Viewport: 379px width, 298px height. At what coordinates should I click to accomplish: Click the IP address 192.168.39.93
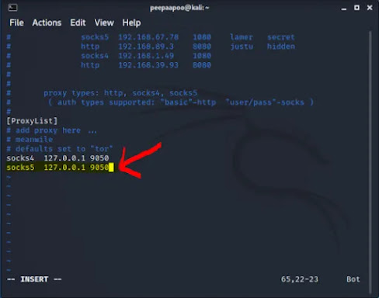coord(148,65)
